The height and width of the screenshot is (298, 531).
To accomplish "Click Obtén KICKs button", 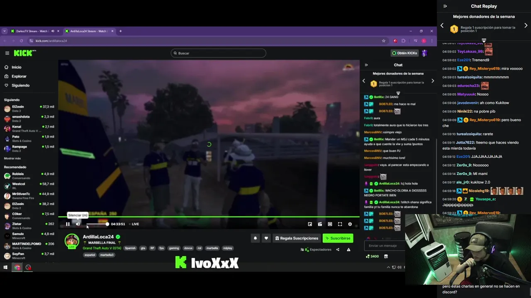I will pyautogui.click(x=405, y=53).
